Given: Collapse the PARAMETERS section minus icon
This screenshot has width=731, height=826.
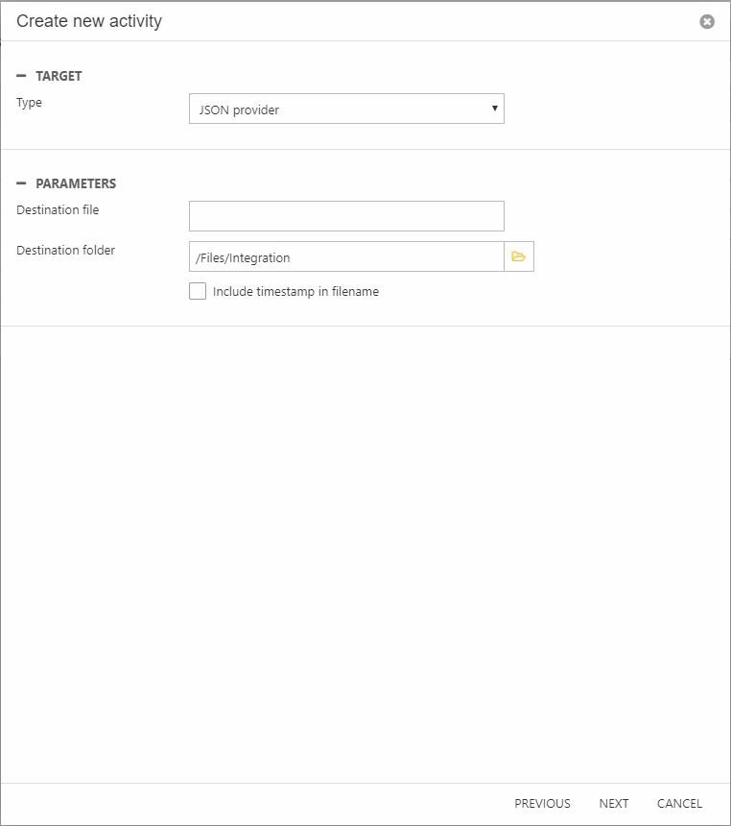Looking at the screenshot, I should pos(21,183).
